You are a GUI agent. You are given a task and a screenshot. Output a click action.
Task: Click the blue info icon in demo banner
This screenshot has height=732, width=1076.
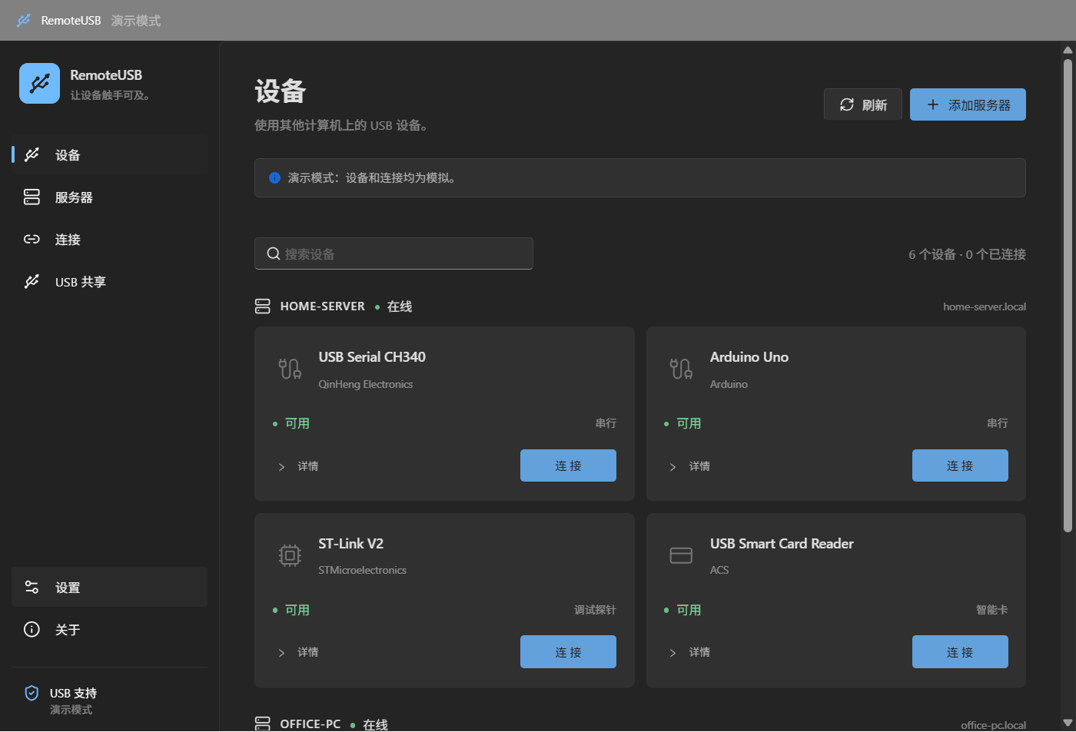(x=274, y=177)
